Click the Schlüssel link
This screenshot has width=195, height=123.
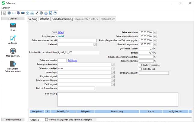[73, 60]
